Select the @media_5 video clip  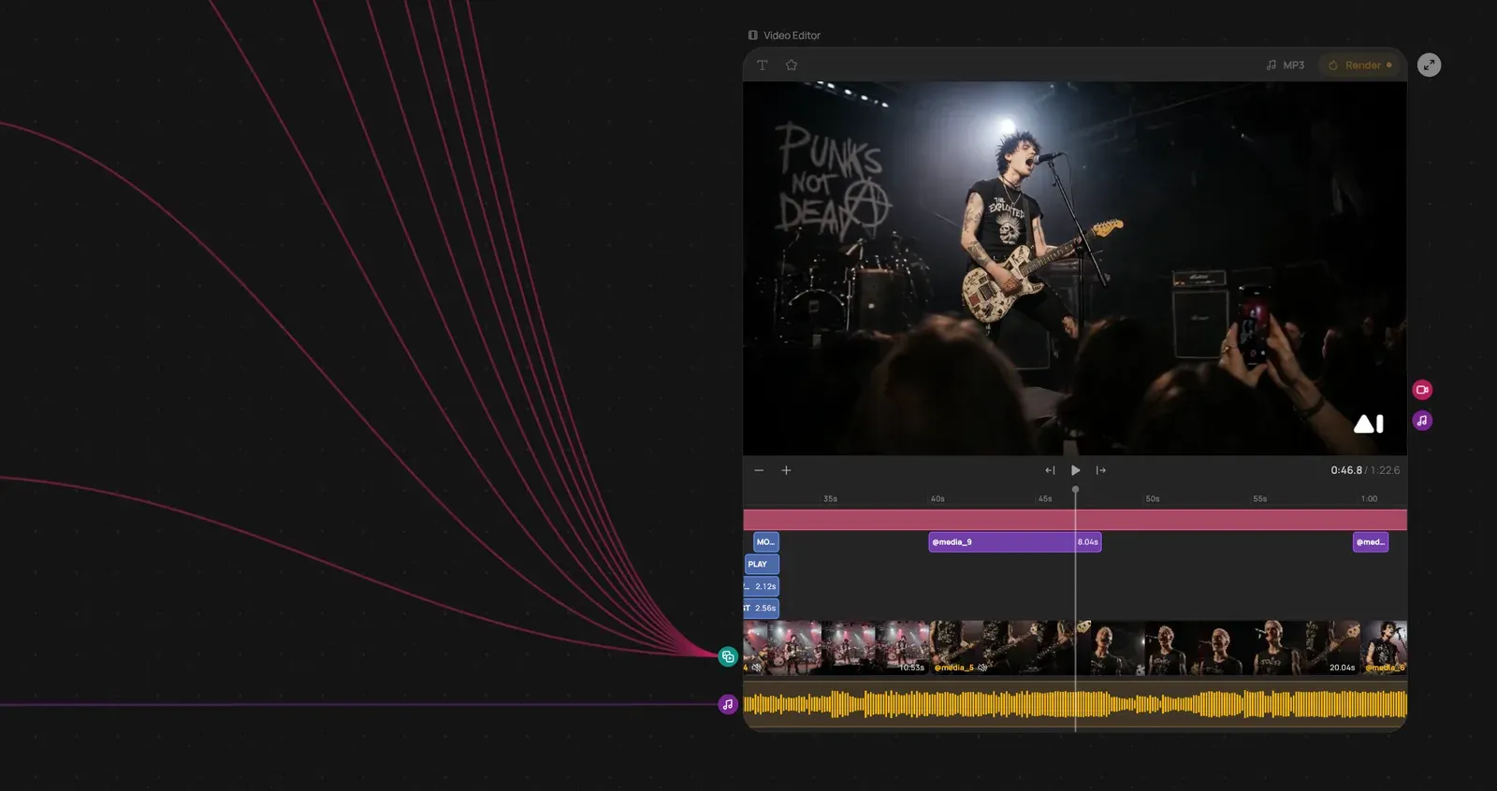1144,647
